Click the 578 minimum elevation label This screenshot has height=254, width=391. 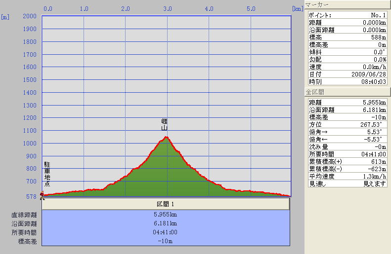click(x=32, y=197)
